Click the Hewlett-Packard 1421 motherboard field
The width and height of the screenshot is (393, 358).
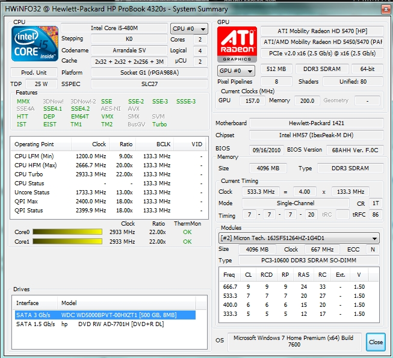317,123
